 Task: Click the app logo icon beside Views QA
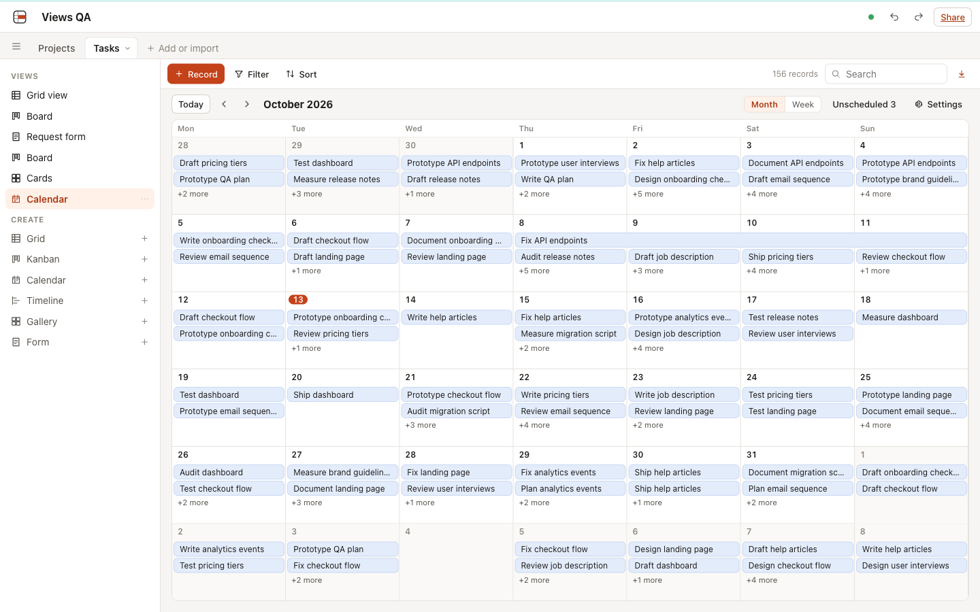coord(20,17)
